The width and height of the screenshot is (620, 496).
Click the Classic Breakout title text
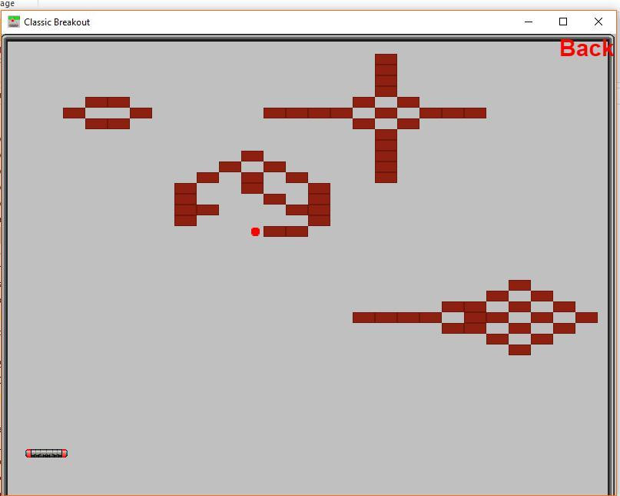point(57,22)
